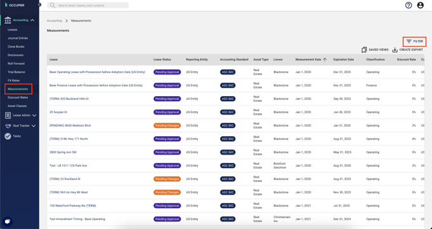Collapse the sidebar with the arrow icon
The height and width of the screenshot is (229, 432).
coord(39,4)
